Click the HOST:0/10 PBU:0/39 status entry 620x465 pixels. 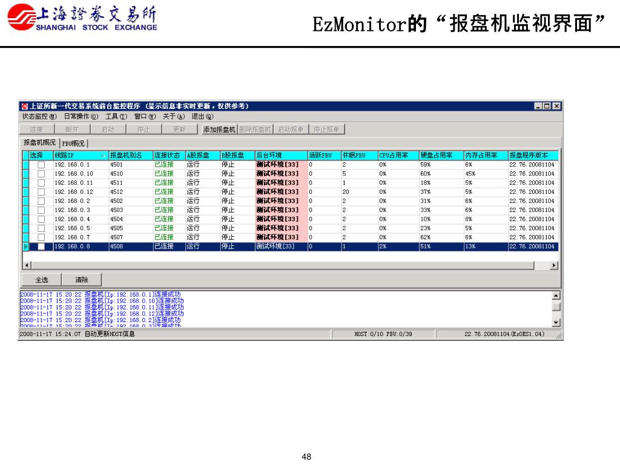[383, 334]
